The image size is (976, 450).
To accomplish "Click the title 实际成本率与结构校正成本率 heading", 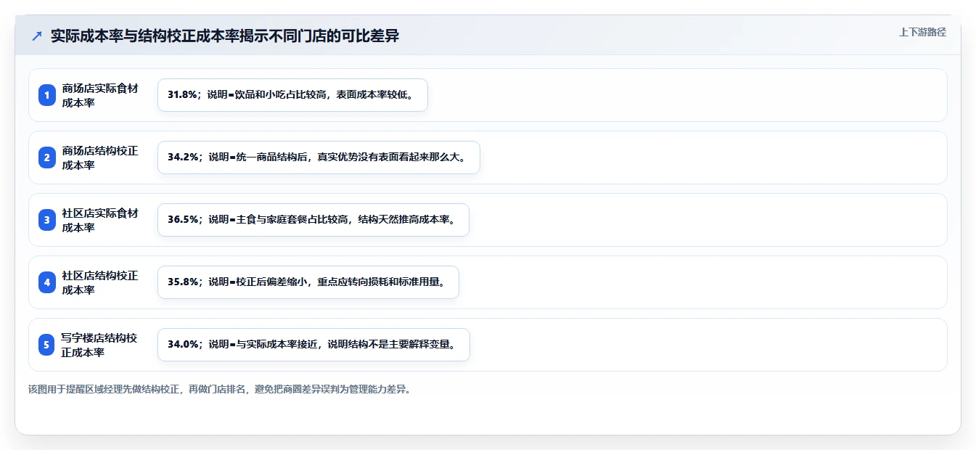I will [x=225, y=36].
